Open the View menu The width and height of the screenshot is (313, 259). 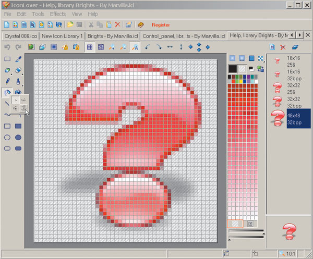(77, 14)
